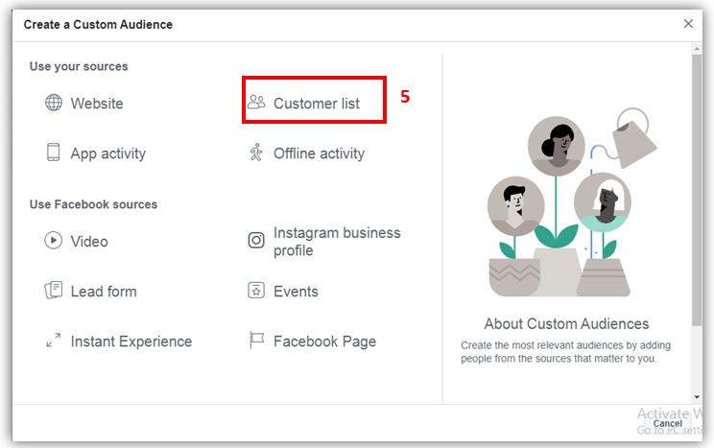Click the people icon for Customer list
The width and height of the screenshot is (714, 448).
[x=256, y=102]
